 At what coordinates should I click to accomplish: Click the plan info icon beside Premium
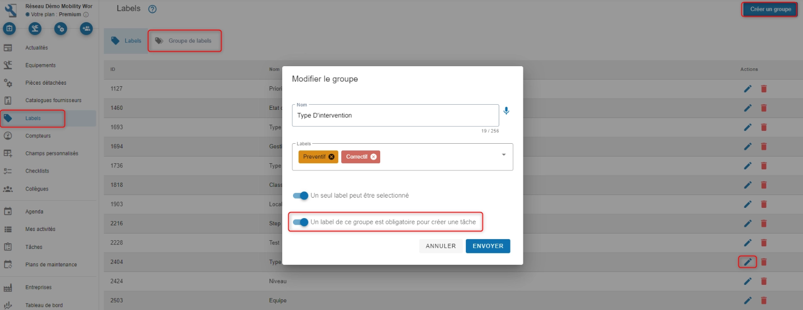point(86,14)
